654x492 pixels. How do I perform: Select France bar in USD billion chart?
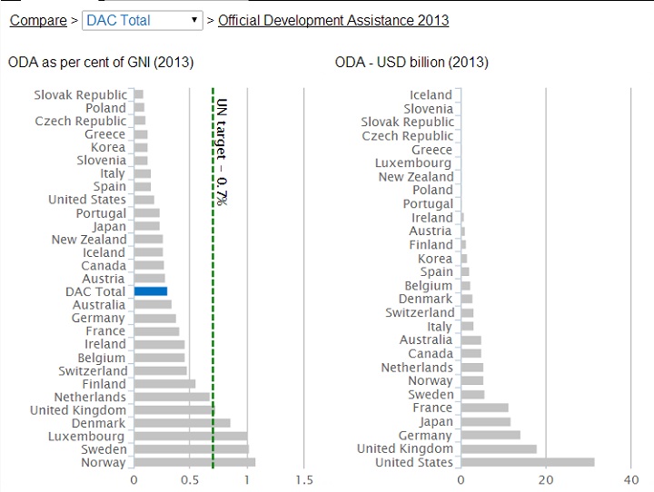tap(484, 408)
